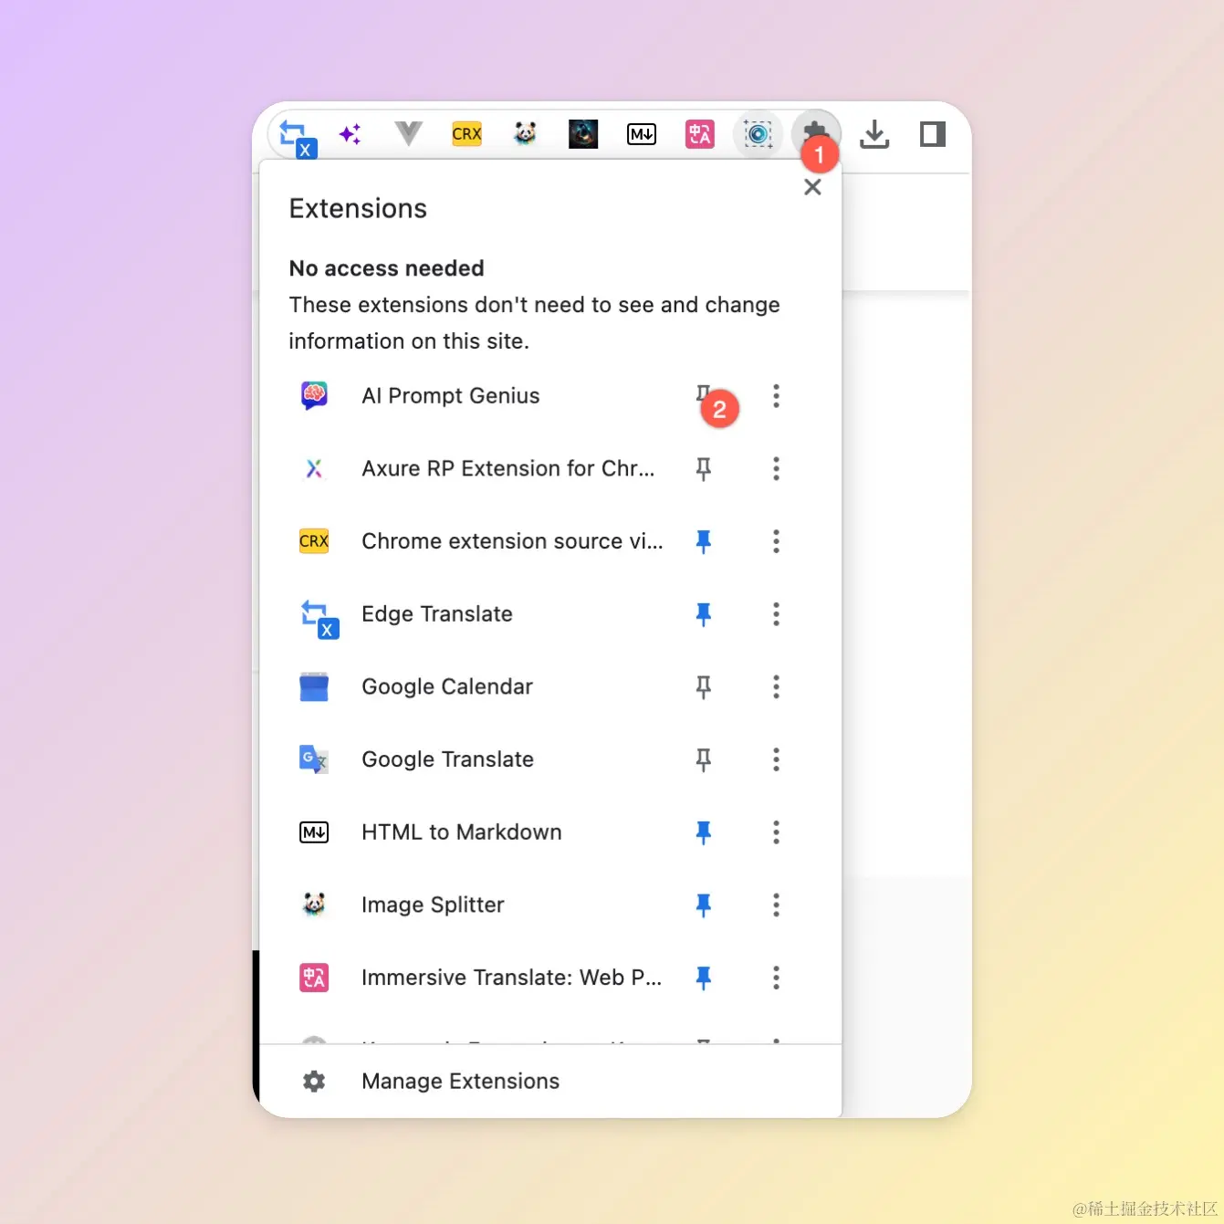Pin Google Calendar to toolbar
Screen dimensions: 1224x1224
703,686
